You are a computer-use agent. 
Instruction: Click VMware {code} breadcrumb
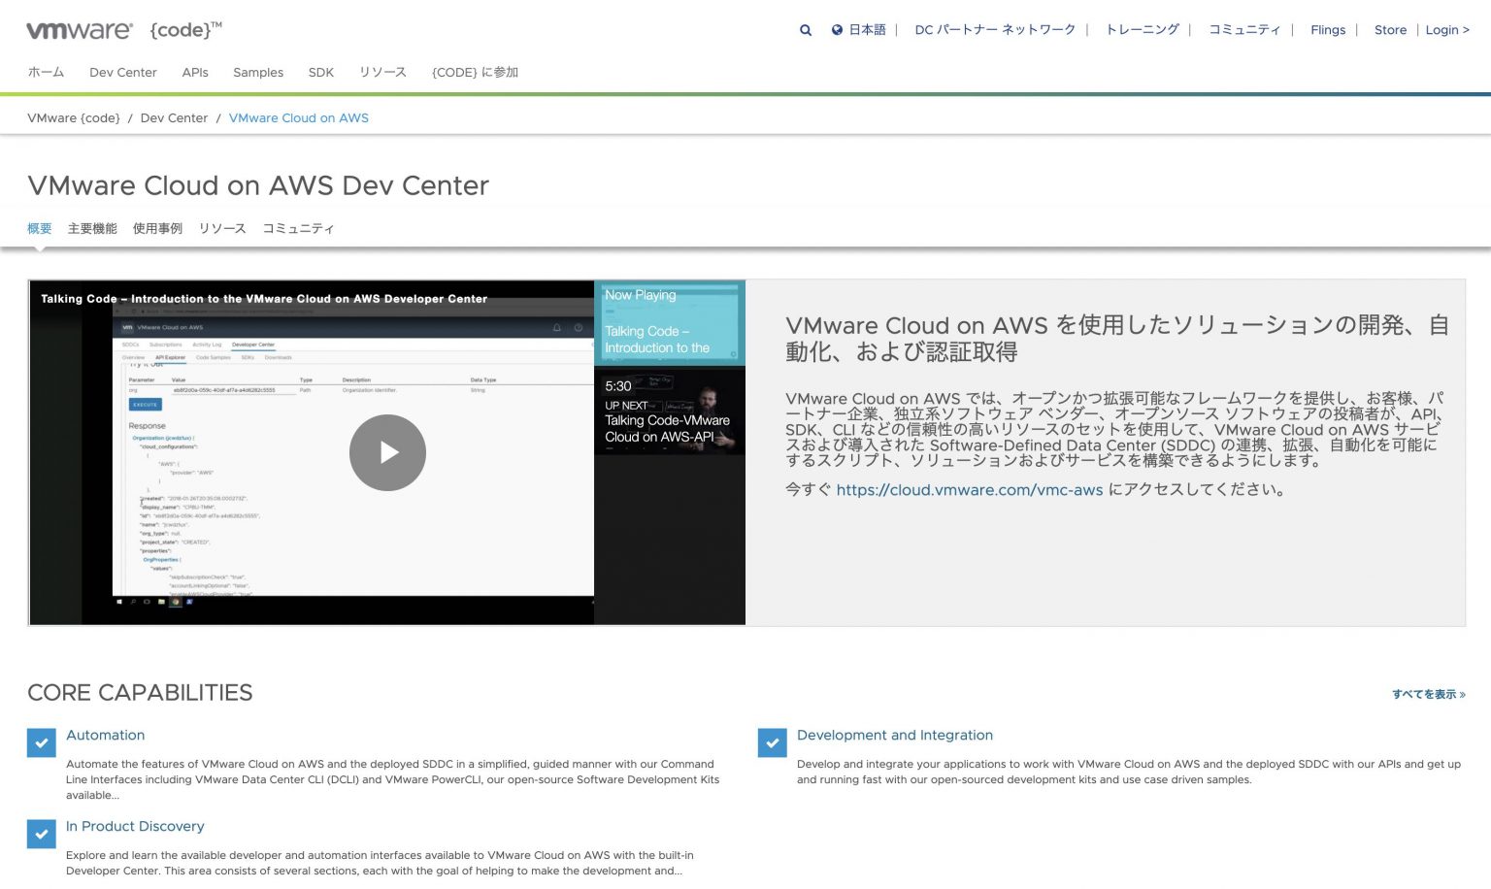pyautogui.click(x=74, y=117)
